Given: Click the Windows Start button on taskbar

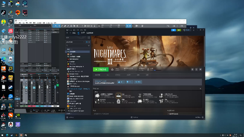Looking at the screenshot, I should [x=2, y=135].
